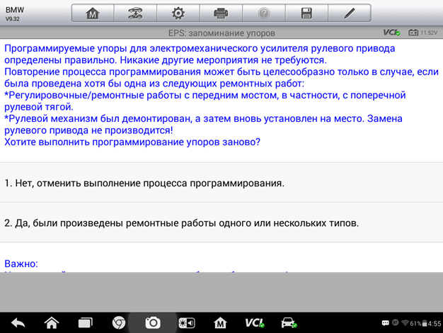Open data logging with the pencil icon
The width and height of the screenshot is (443, 333).
[349, 13]
